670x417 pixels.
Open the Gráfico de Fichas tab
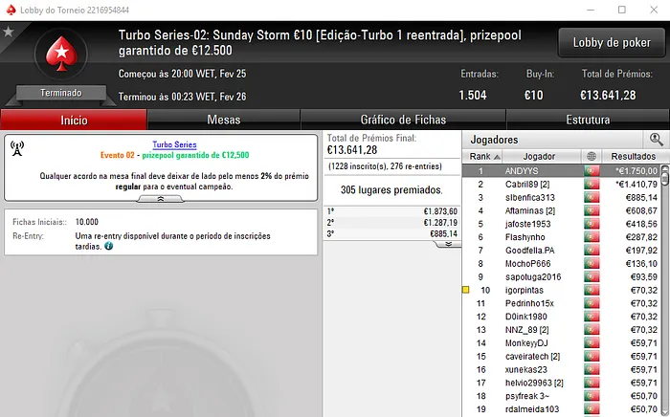pos(403,120)
